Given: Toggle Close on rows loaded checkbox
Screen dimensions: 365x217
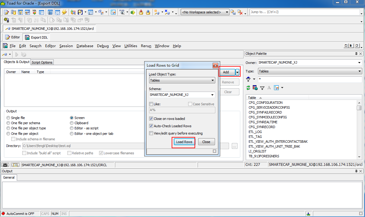Looking at the screenshot, I should (151, 119).
